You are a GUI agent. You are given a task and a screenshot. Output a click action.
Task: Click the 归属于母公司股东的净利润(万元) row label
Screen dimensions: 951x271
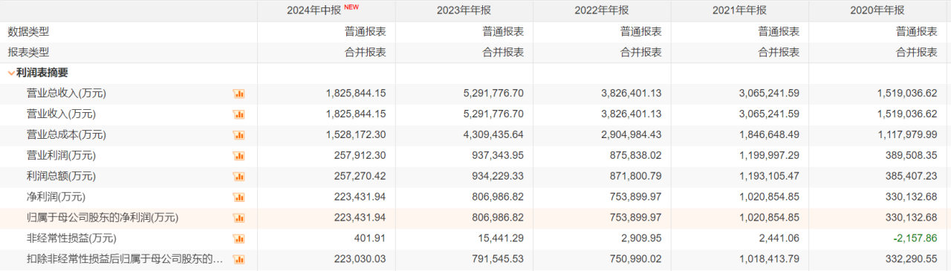[x=103, y=218]
